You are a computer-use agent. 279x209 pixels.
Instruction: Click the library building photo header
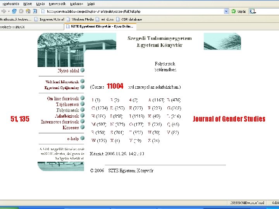pos(77,50)
